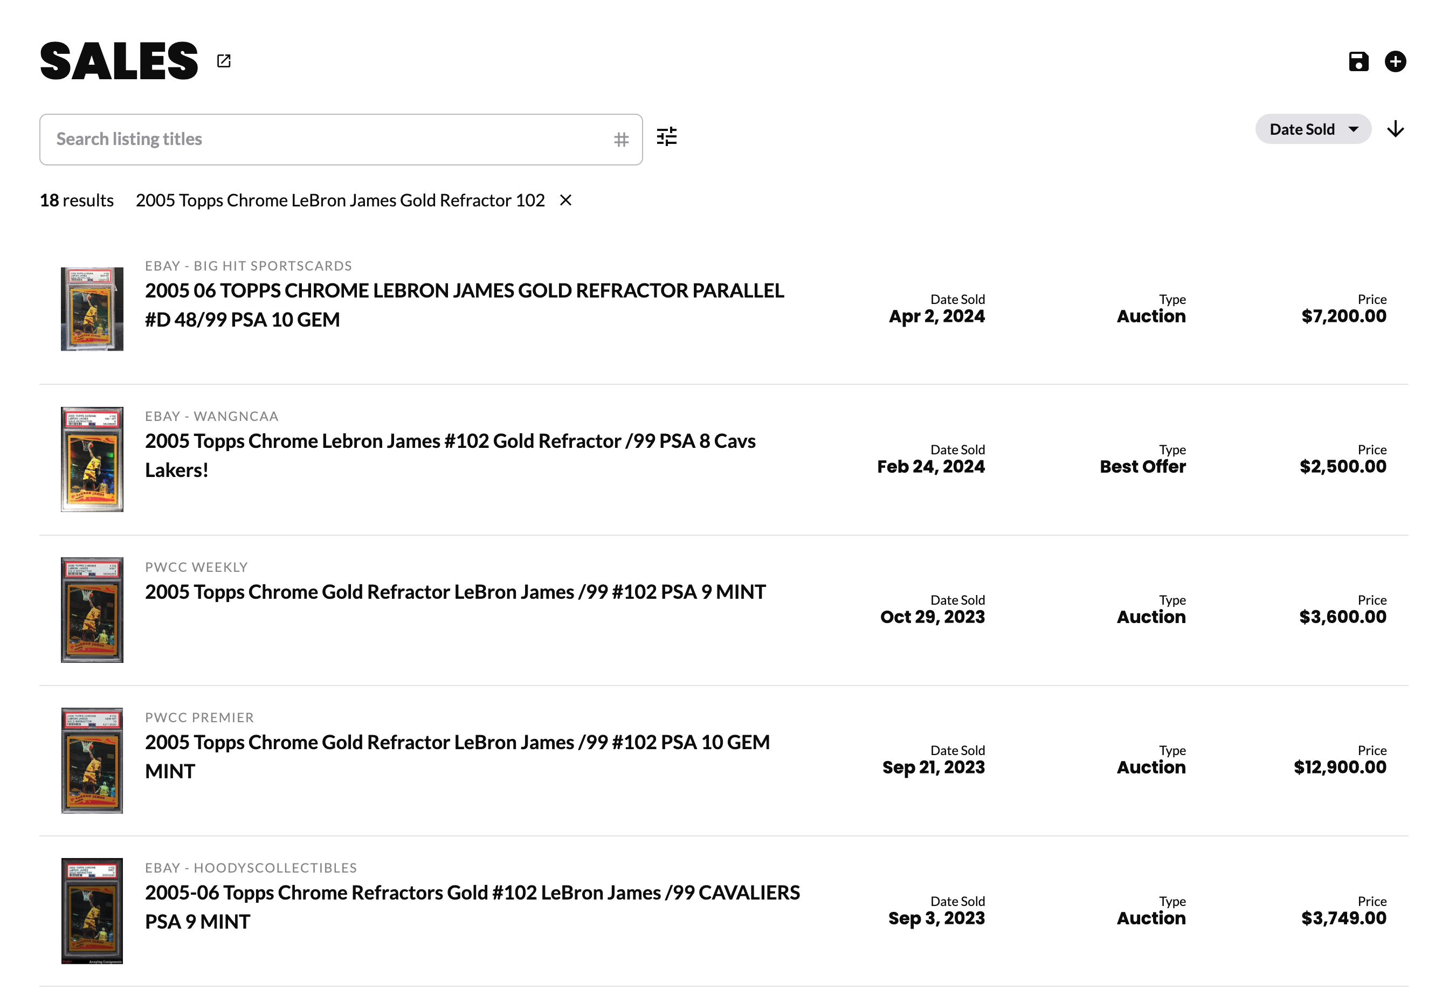
Task: Click price $3,749.00
Action: tap(1343, 918)
